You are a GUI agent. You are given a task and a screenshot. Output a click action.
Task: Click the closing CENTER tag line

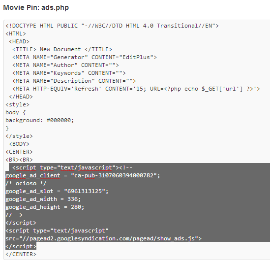(21, 254)
